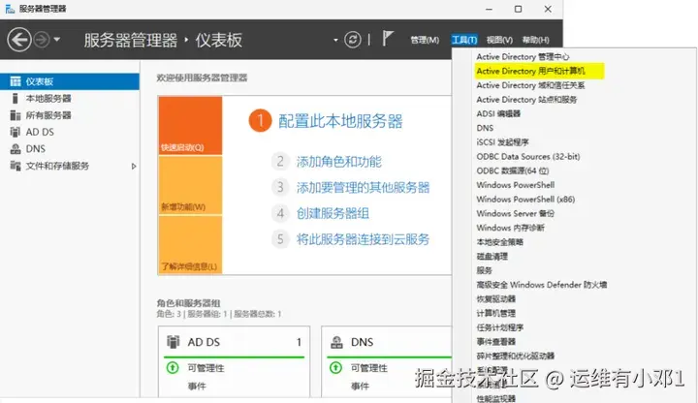The height and width of the screenshot is (403, 698).
Task: Click the 将此服务器连接到云服务 link
Action: pyautogui.click(x=363, y=239)
